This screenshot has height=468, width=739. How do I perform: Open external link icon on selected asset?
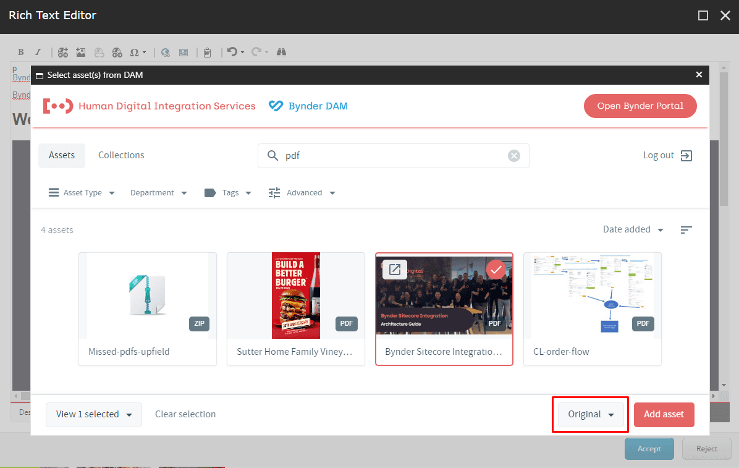pyautogui.click(x=394, y=270)
